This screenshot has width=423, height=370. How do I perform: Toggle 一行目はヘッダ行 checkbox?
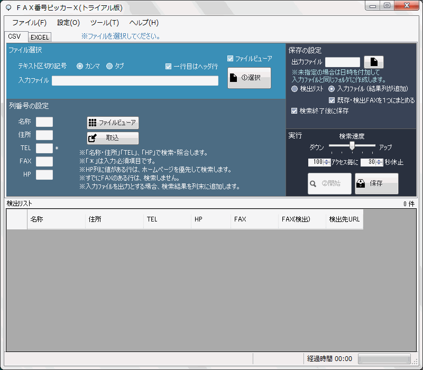coord(168,67)
